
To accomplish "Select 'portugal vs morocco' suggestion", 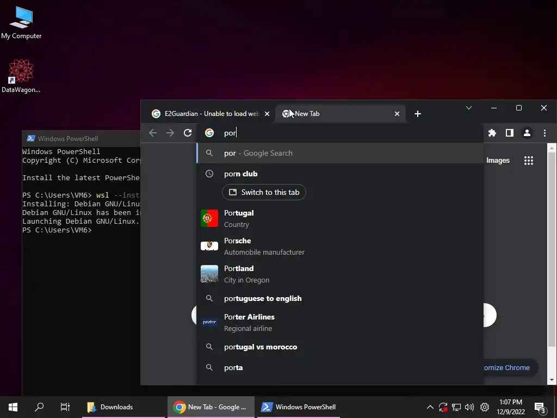I will (x=340, y=347).
